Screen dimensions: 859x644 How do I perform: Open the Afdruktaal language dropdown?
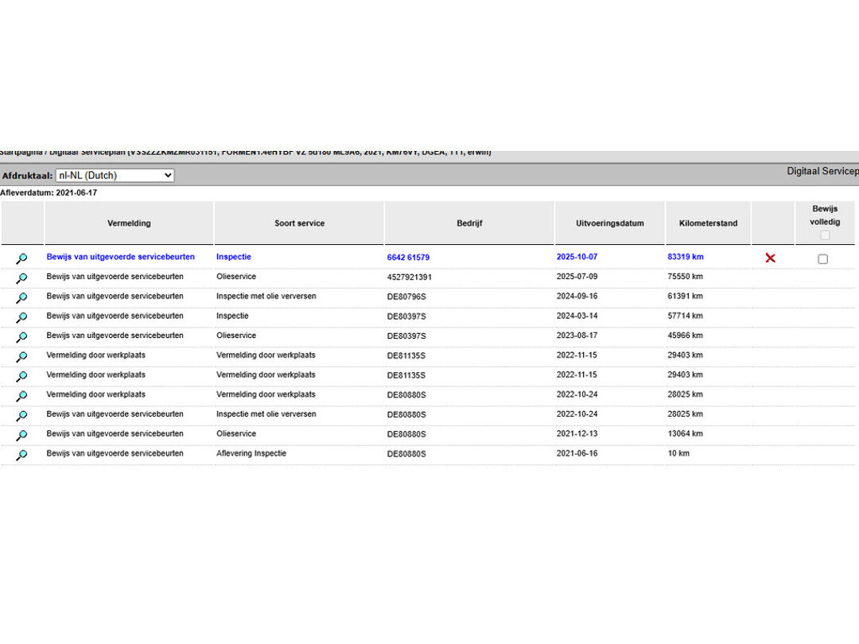(115, 175)
